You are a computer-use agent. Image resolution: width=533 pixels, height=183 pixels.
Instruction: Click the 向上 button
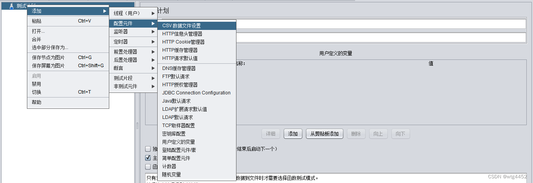point(378,134)
